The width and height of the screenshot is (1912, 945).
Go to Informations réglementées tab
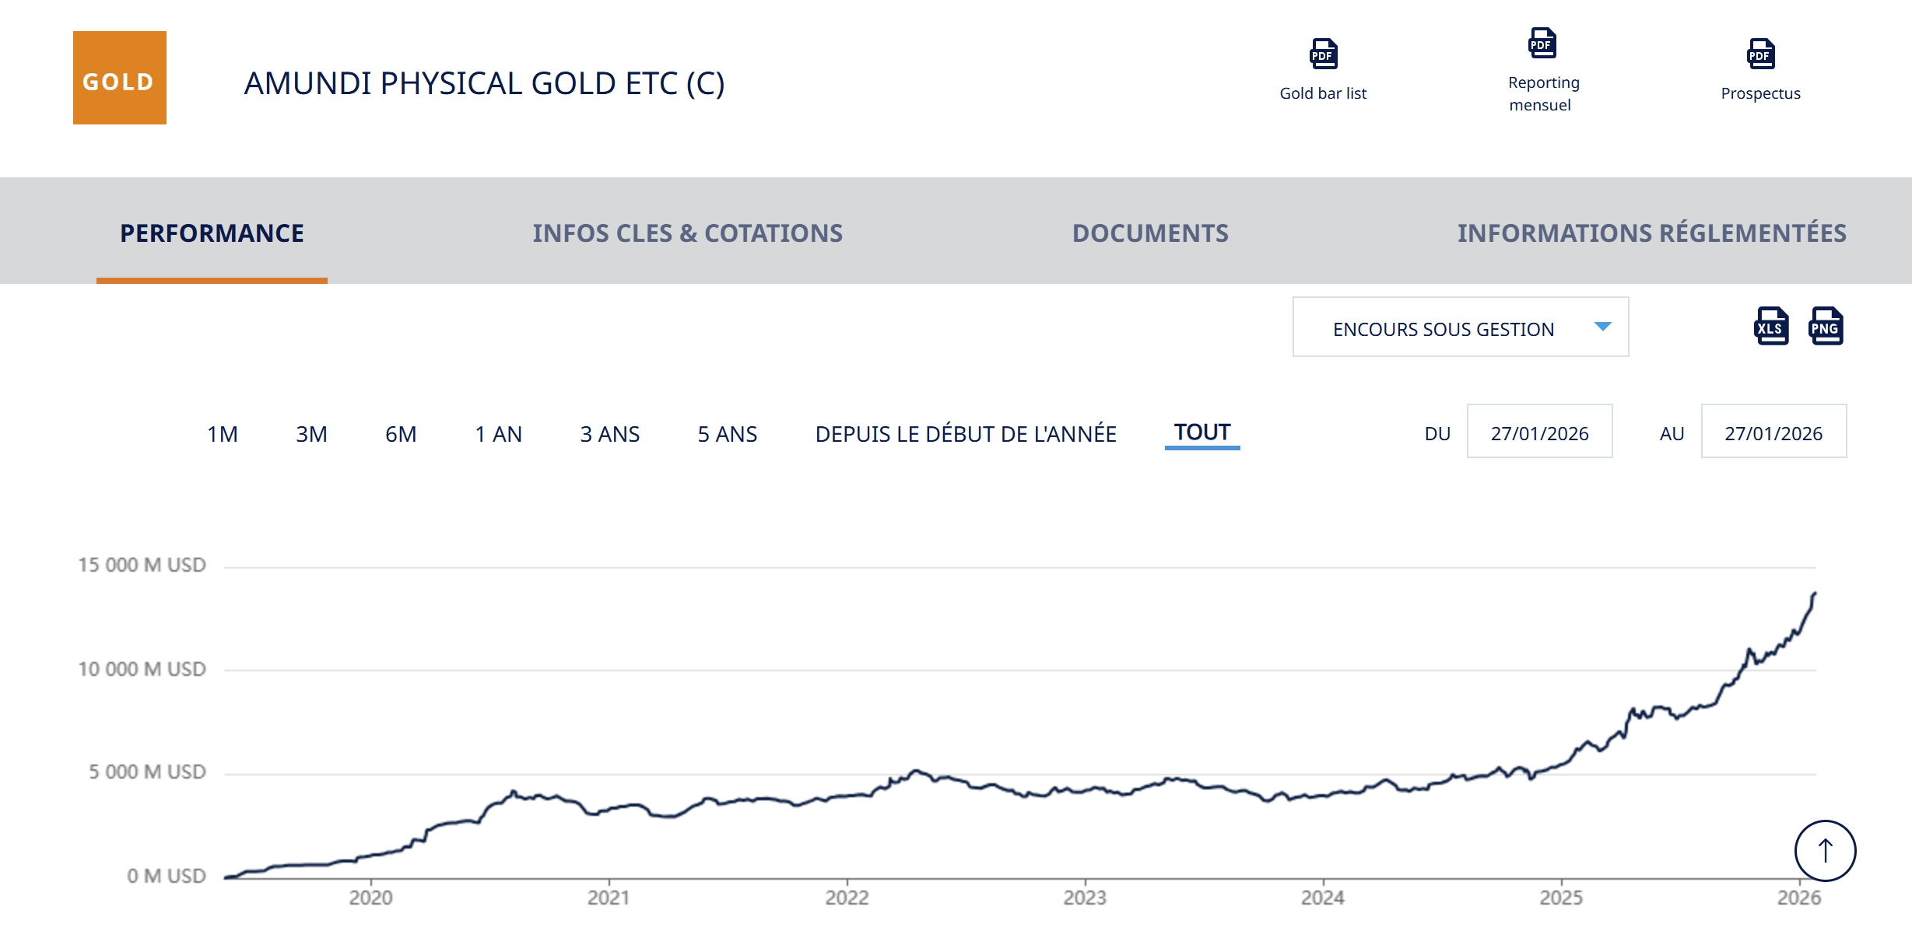pos(1651,233)
